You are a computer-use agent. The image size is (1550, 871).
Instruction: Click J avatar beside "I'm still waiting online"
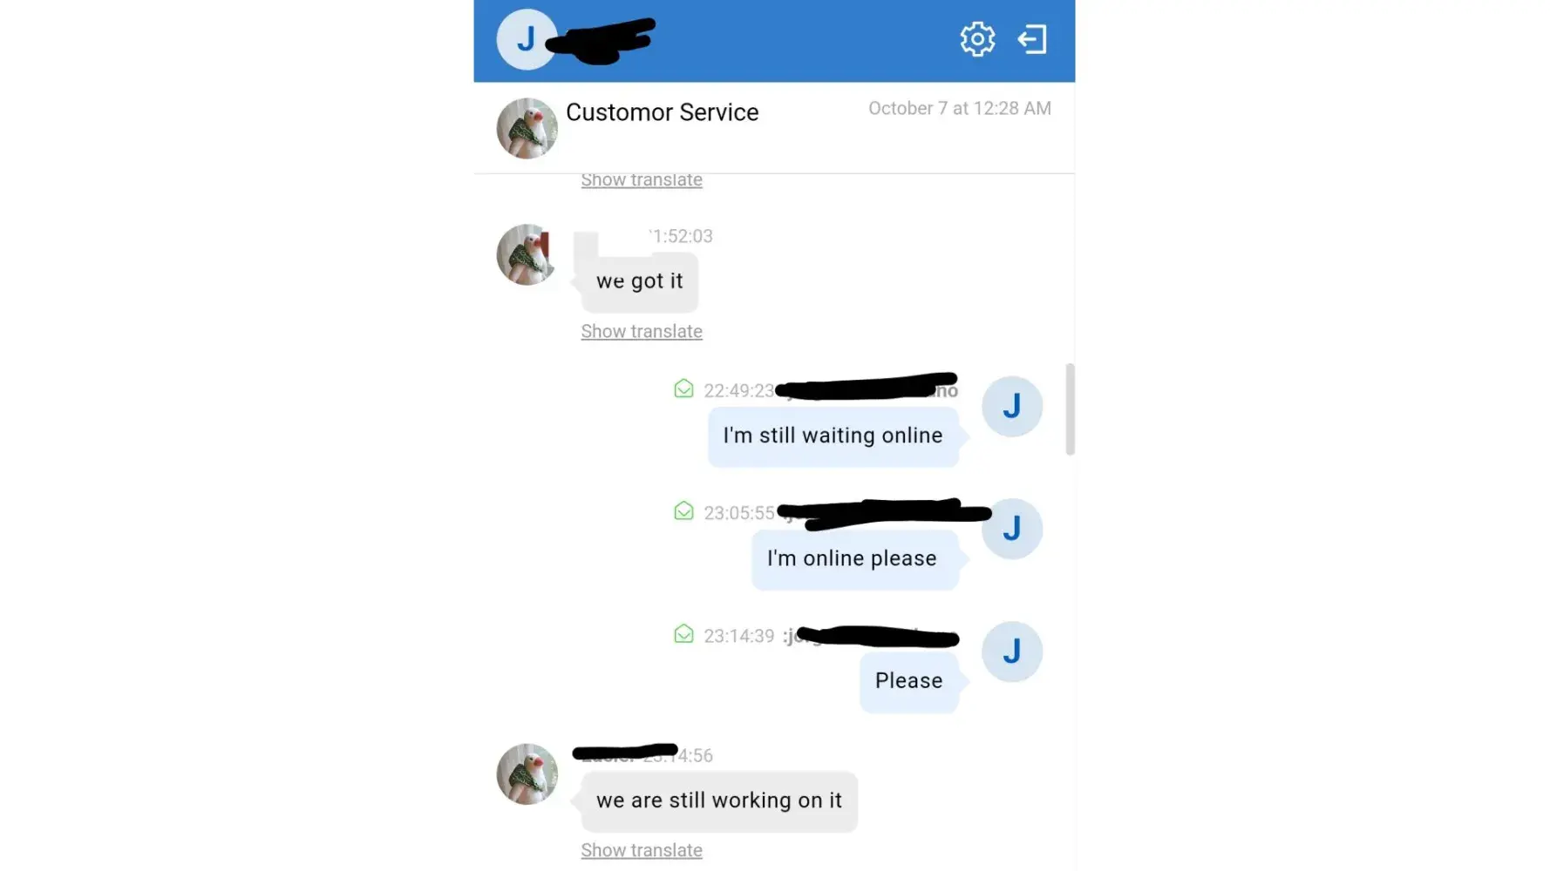(1012, 406)
